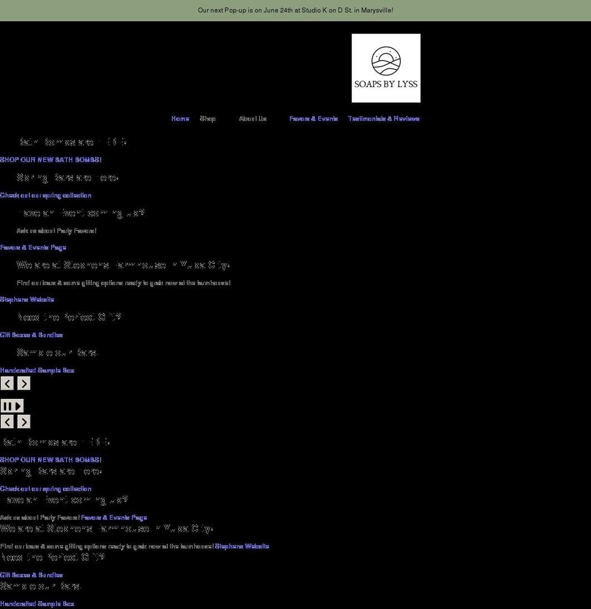The image size is (591, 609).
Task: Open Testimonials & Reviews navigation item
Action: pyautogui.click(x=384, y=118)
